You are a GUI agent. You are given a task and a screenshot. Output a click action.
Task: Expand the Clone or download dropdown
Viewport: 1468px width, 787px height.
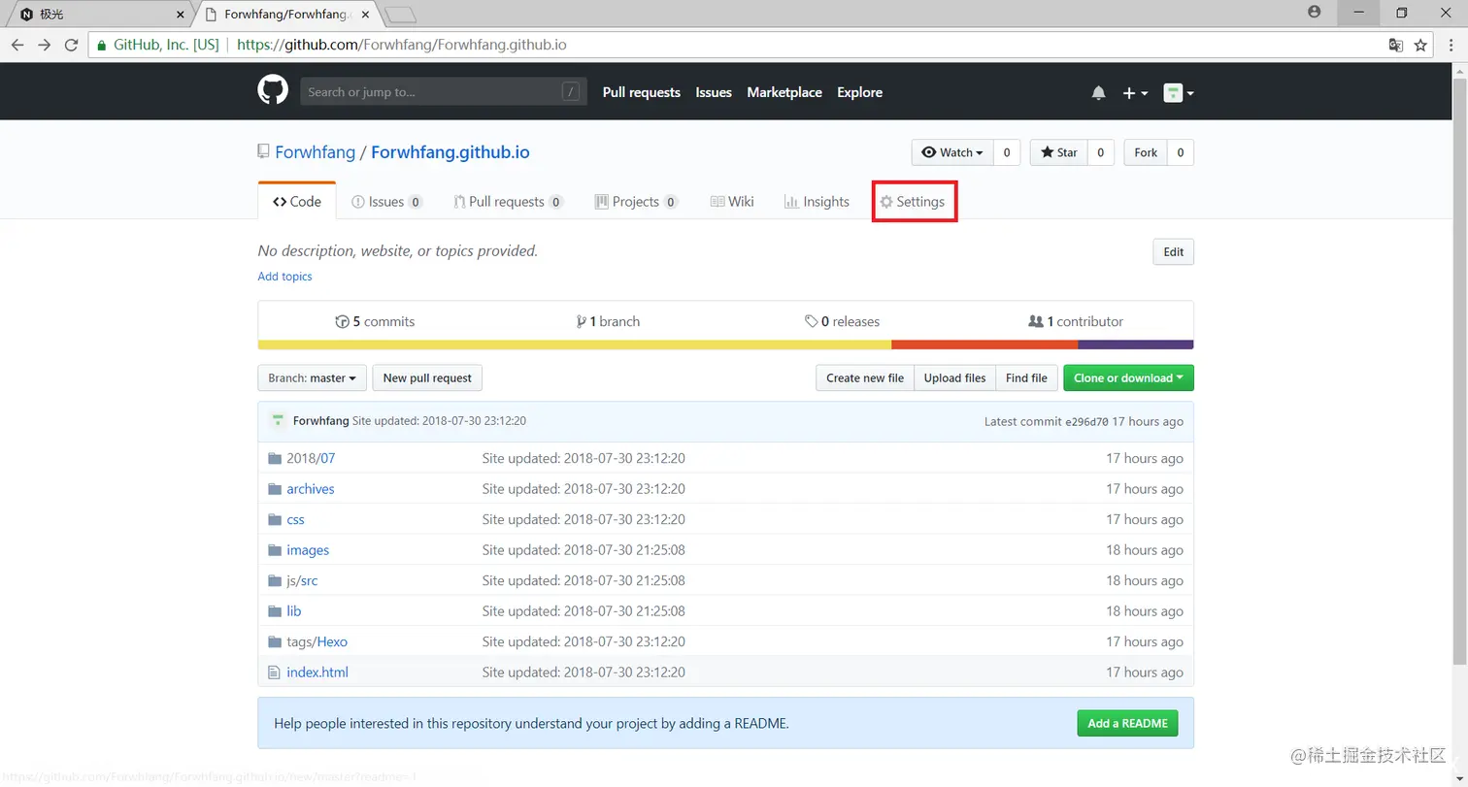(1128, 377)
